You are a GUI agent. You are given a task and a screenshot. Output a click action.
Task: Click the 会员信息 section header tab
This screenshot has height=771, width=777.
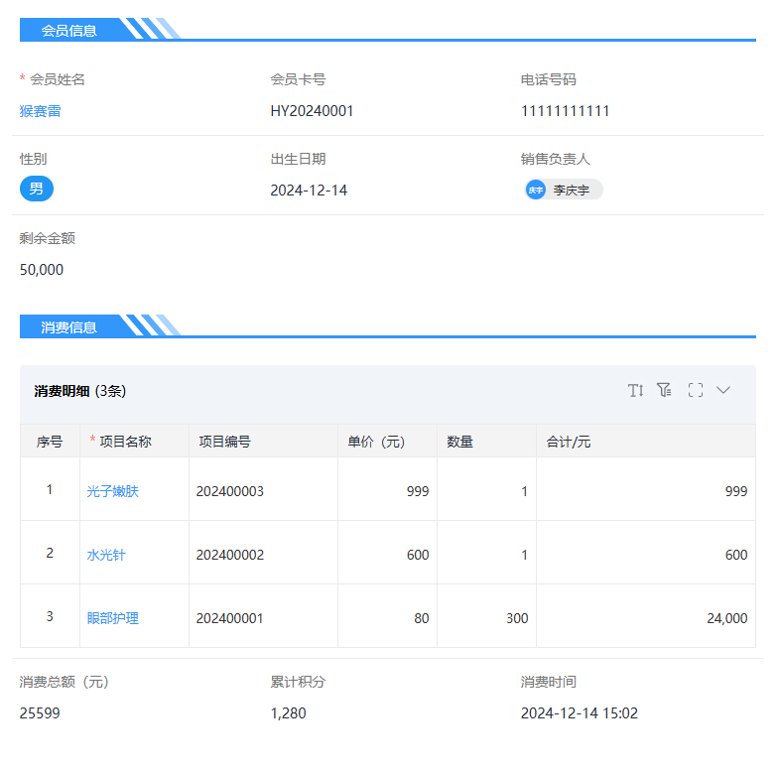tap(69, 30)
